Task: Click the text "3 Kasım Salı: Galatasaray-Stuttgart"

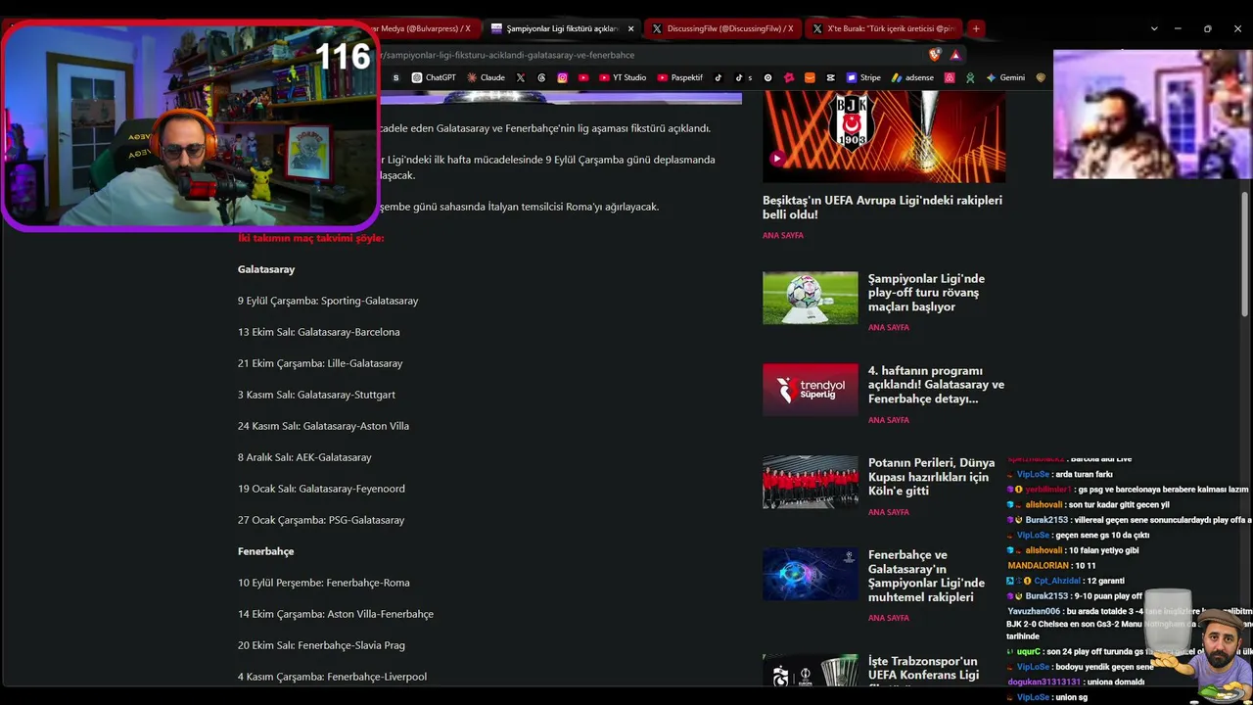Action: 316,395
